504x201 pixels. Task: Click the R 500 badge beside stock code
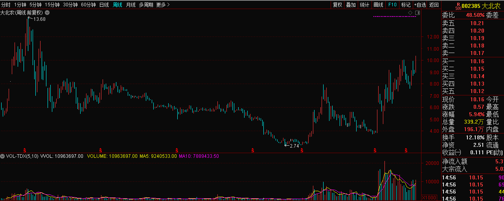click(x=458, y=6)
